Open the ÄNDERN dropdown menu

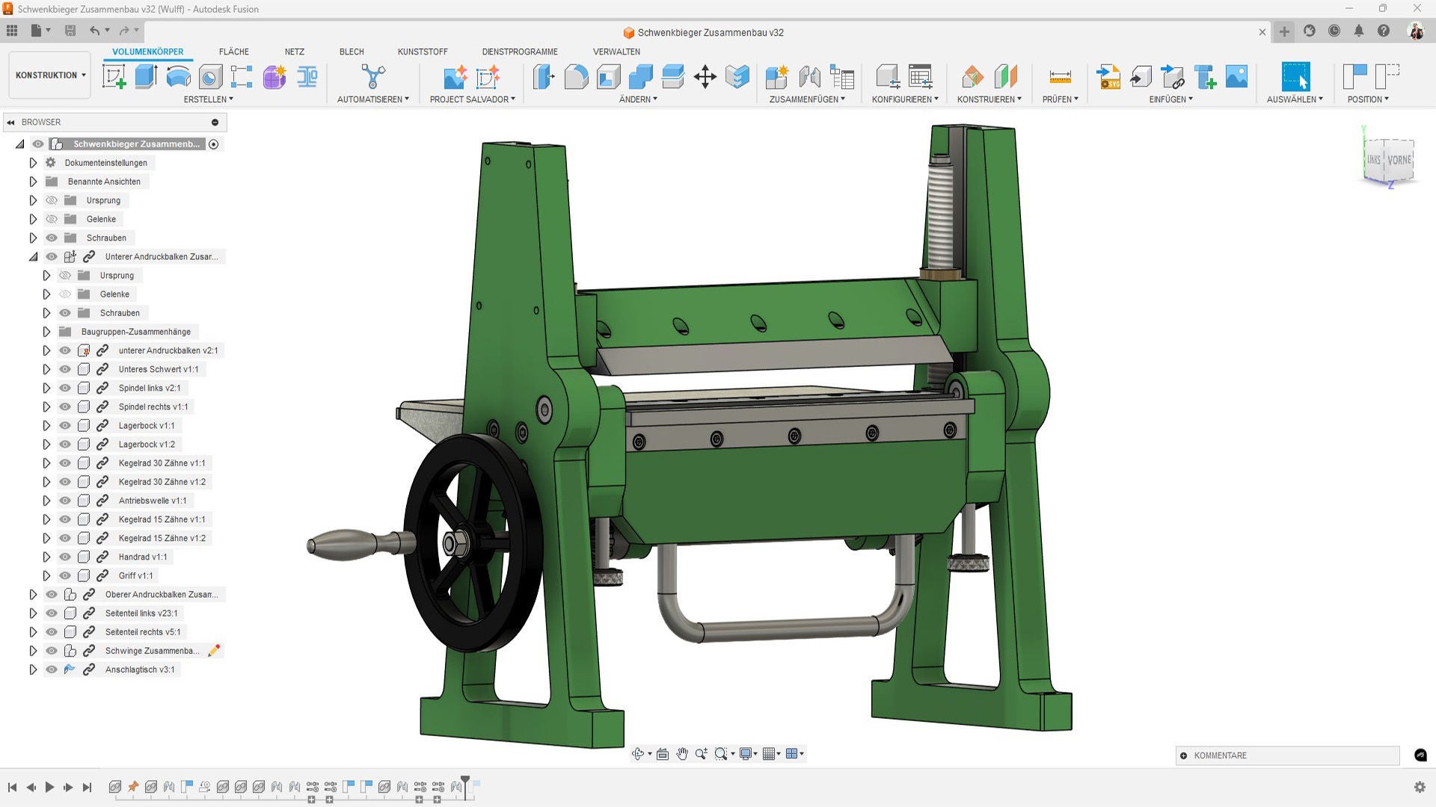pos(637,99)
